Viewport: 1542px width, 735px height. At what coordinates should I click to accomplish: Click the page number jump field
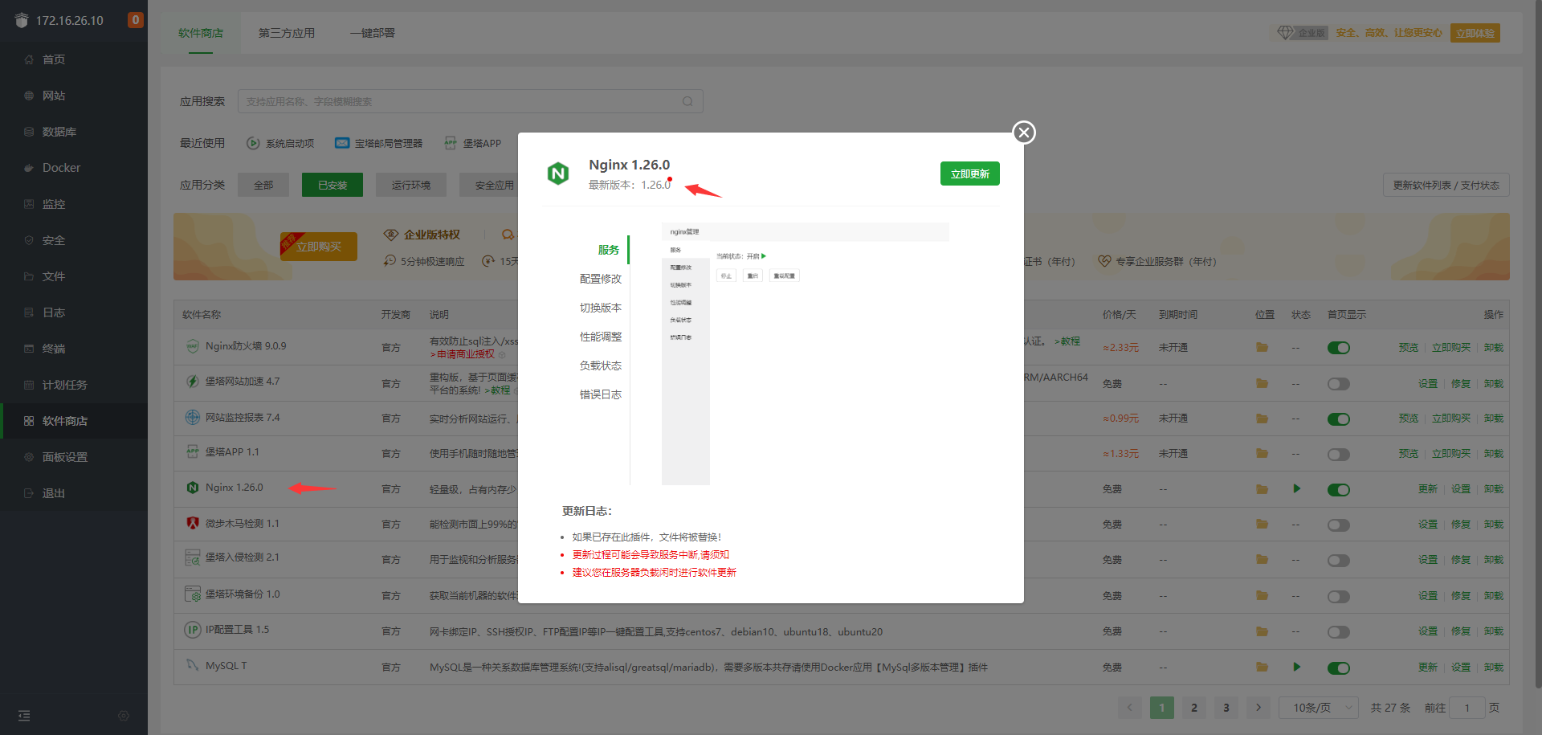tap(1467, 708)
